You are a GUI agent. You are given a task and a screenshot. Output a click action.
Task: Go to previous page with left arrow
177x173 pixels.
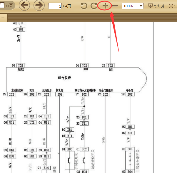point(24,5)
